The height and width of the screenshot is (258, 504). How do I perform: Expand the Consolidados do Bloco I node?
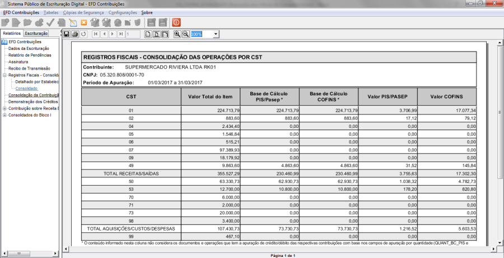[4, 115]
